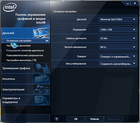Viewport: 140px width, 123px height.
Task: Open the 3D shapes graphics icon
Action: coord(41,68)
